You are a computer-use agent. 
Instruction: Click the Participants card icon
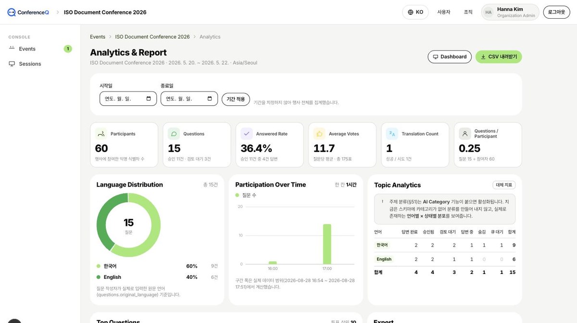[x=101, y=134]
